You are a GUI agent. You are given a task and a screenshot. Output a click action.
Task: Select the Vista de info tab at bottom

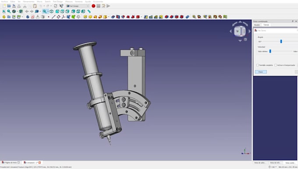tap(275, 163)
